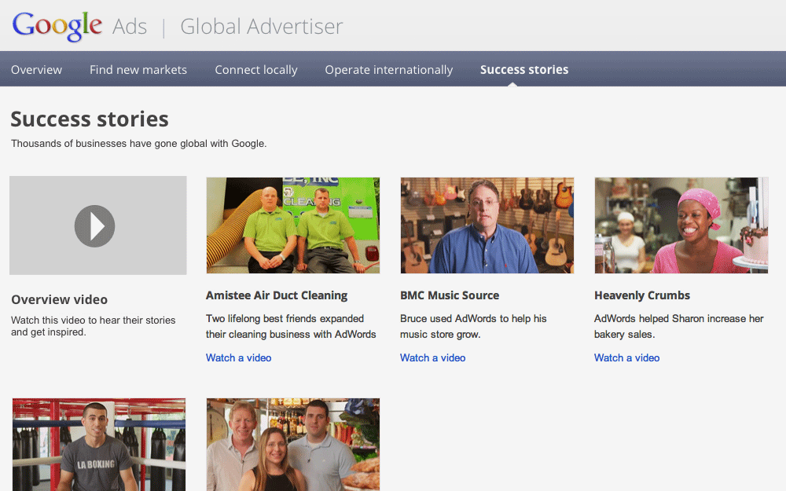Click the Heavenly Crumbs title

point(641,295)
